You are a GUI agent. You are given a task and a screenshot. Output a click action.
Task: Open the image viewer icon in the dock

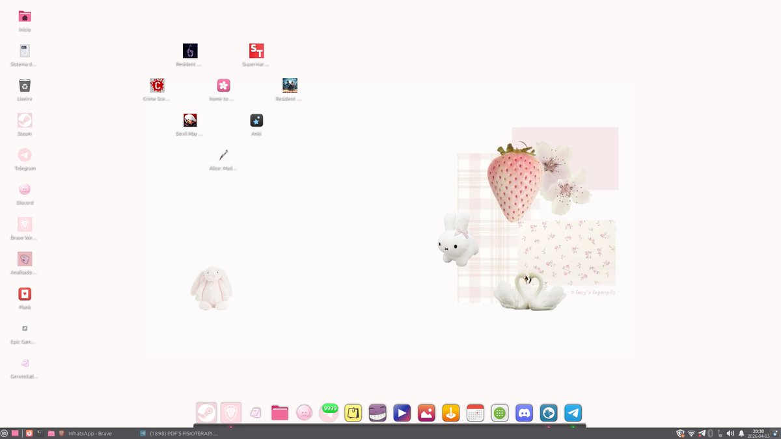(426, 412)
